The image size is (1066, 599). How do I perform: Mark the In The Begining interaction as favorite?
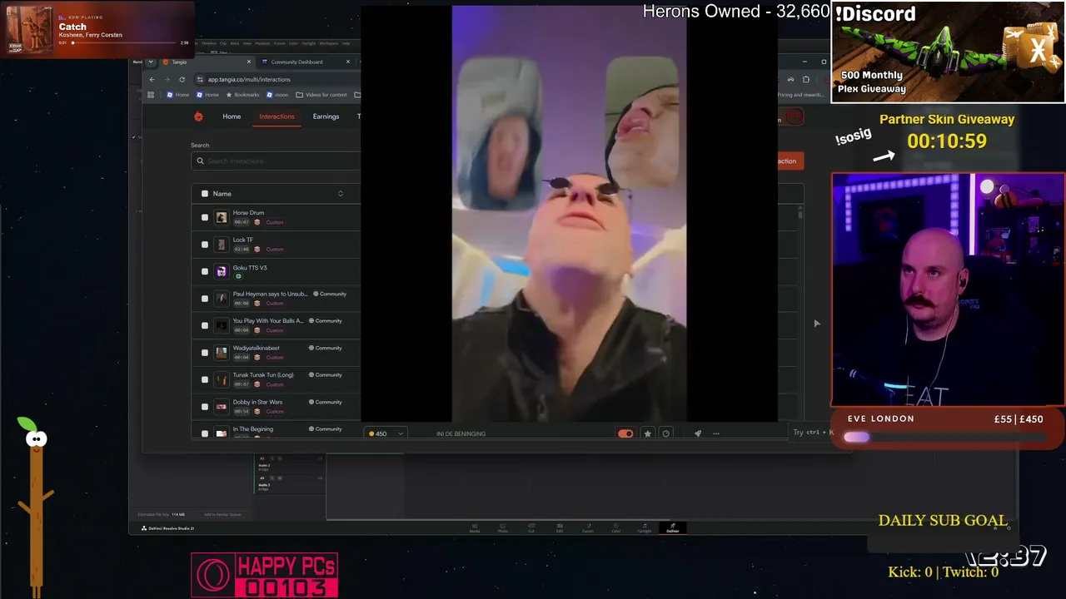[647, 433]
